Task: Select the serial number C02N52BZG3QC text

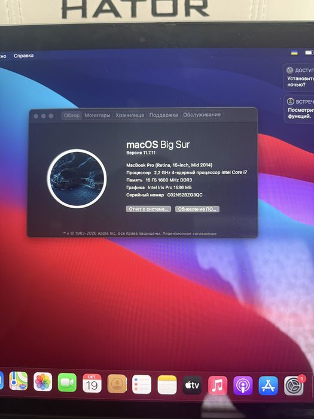Action: tap(185, 195)
